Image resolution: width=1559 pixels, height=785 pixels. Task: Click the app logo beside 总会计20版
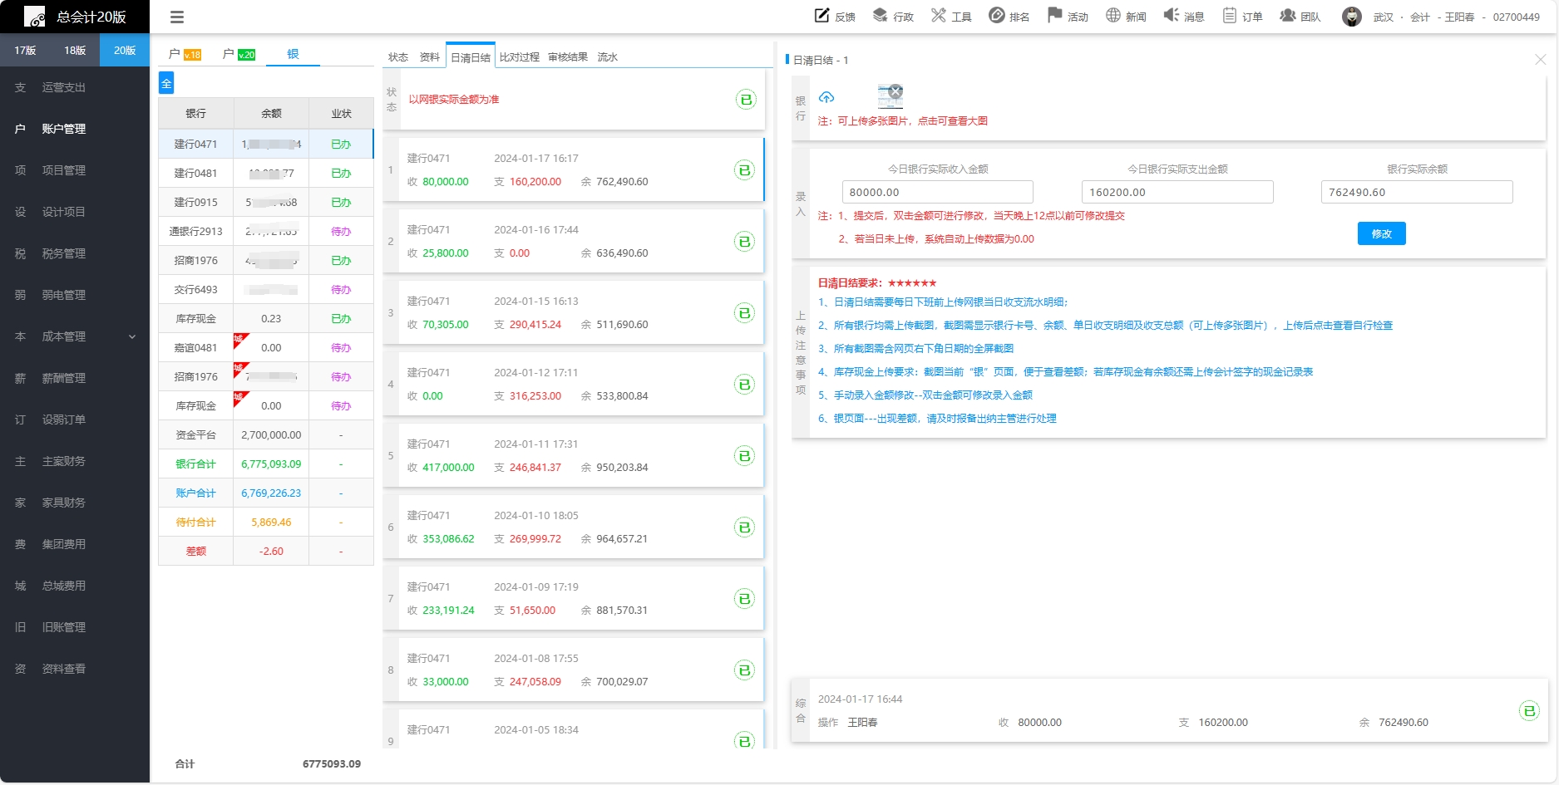tap(35, 17)
